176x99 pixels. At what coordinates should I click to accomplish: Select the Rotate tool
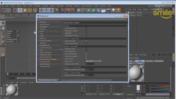click(x=30, y=10)
